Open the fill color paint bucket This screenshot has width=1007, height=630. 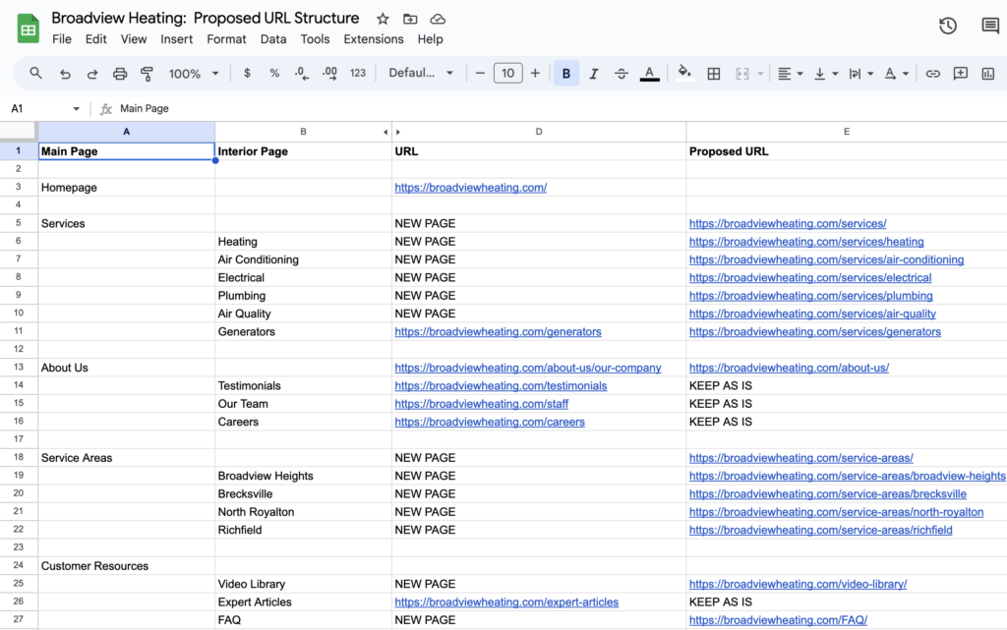tap(684, 73)
